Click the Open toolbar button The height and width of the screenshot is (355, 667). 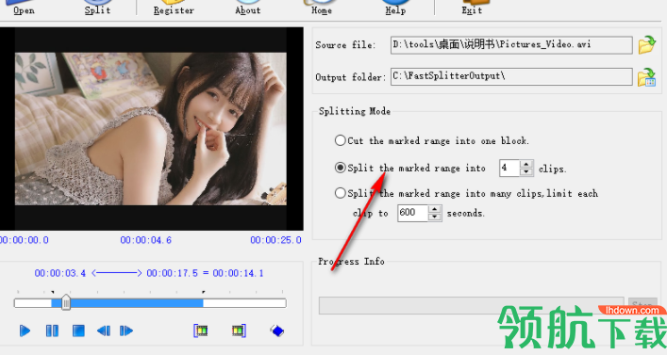point(24,8)
